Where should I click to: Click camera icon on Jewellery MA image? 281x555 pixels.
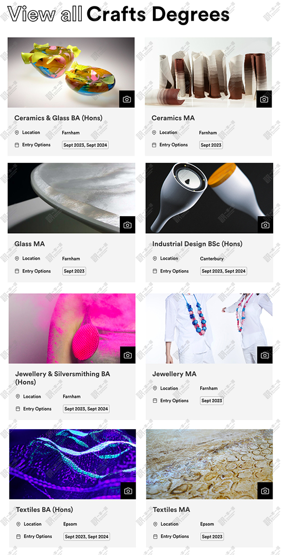265,355
